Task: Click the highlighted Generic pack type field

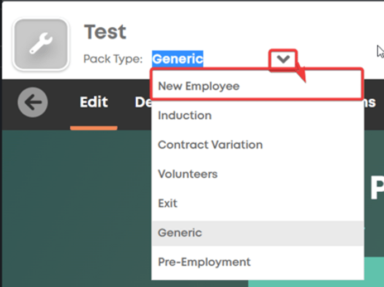Action: coord(177,59)
